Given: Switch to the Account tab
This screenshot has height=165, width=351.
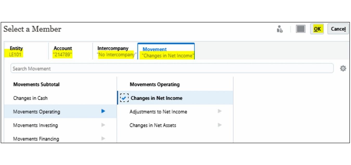Looking at the screenshot, I should coord(62,51).
